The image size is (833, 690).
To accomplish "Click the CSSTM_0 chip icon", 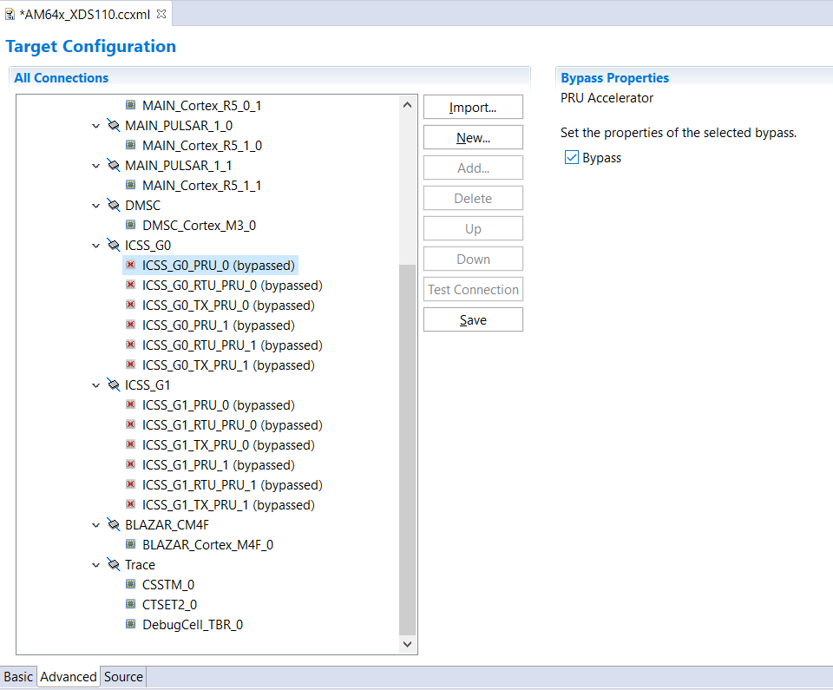I will click(131, 585).
